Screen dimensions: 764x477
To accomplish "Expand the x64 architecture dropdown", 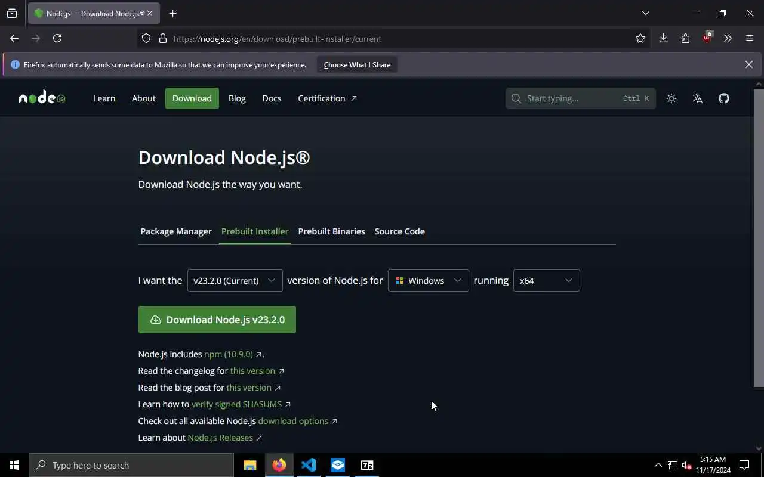I will click(x=546, y=280).
